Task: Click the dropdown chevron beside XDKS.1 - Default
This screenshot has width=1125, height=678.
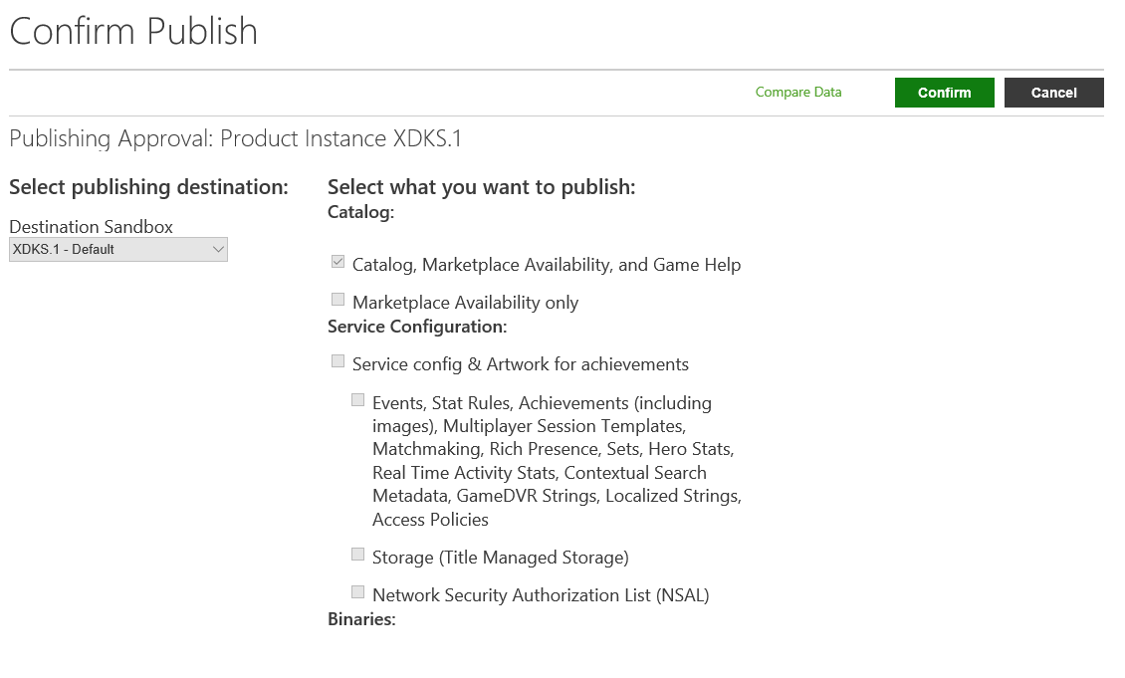Action: pos(218,250)
